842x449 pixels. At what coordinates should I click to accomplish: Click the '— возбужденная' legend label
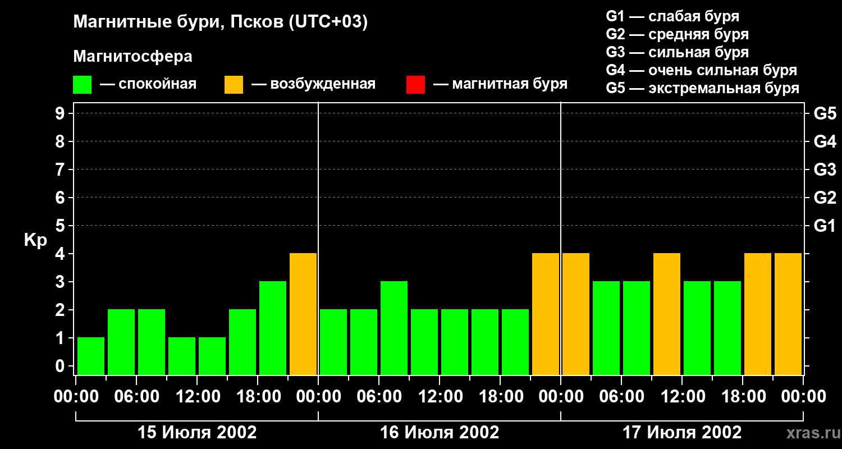313,84
